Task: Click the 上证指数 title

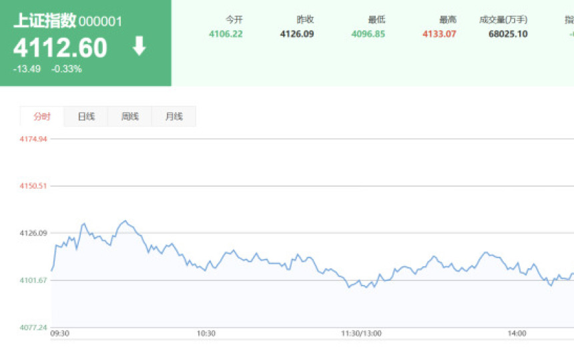Action: pyautogui.click(x=45, y=21)
